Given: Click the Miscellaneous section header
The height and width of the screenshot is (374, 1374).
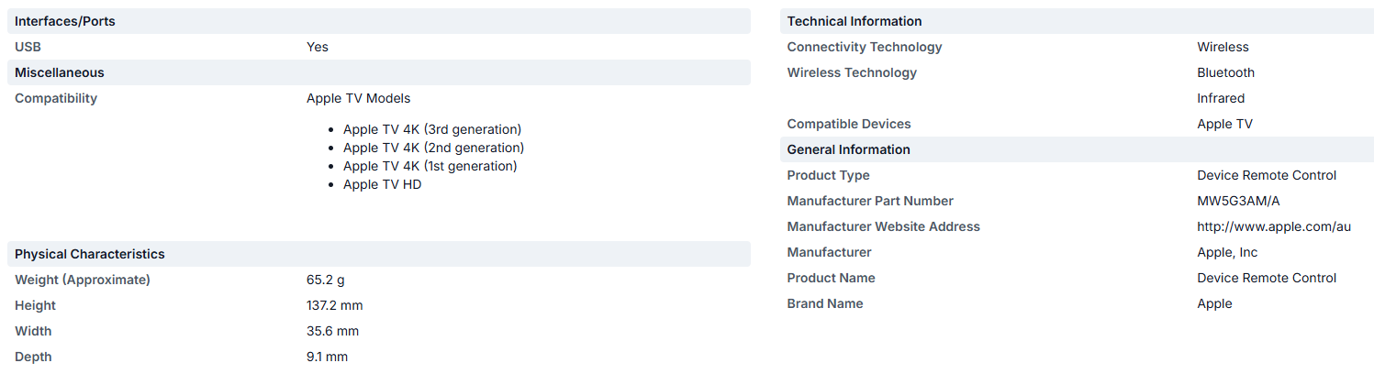Looking at the screenshot, I should click(x=60, y=72).
